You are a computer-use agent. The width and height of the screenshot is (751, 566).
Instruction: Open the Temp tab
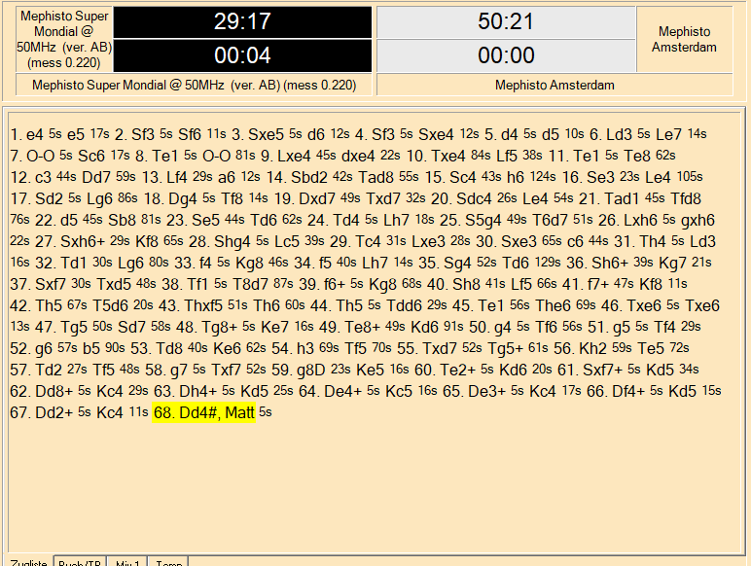pyautogui.click(x=168, y=561)
